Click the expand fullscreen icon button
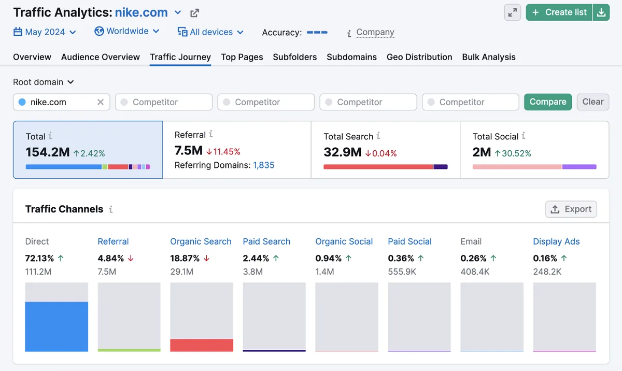This screenshot has height=371, width=622. [x=513, y=12]
